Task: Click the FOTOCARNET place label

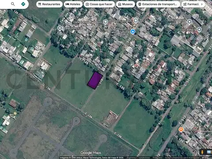Action: point(187,30)
